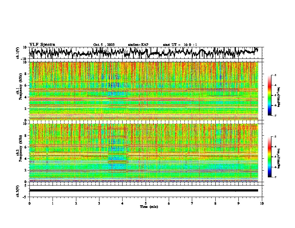
Task: Click the 'ch.1(V)' axis label
Action: [x=18, y=53]
